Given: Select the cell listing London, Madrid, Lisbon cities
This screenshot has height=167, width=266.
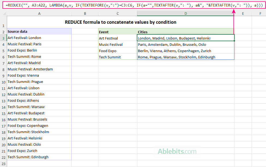Looking at the screenshot, I should click(186, 38).
